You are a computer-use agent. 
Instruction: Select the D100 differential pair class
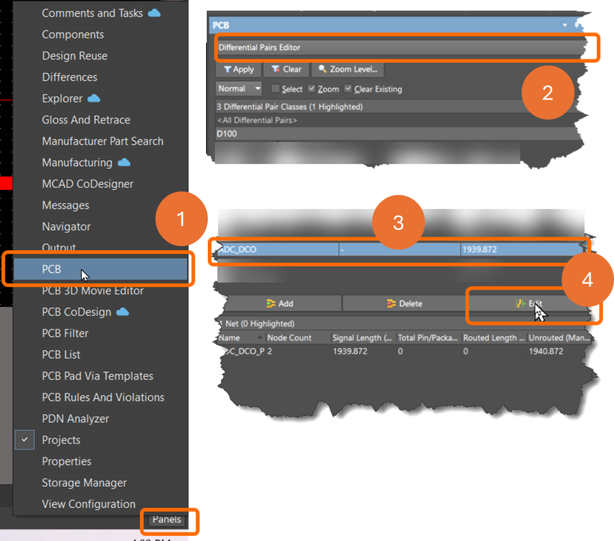pyautogui.click(x=397, y=134)
